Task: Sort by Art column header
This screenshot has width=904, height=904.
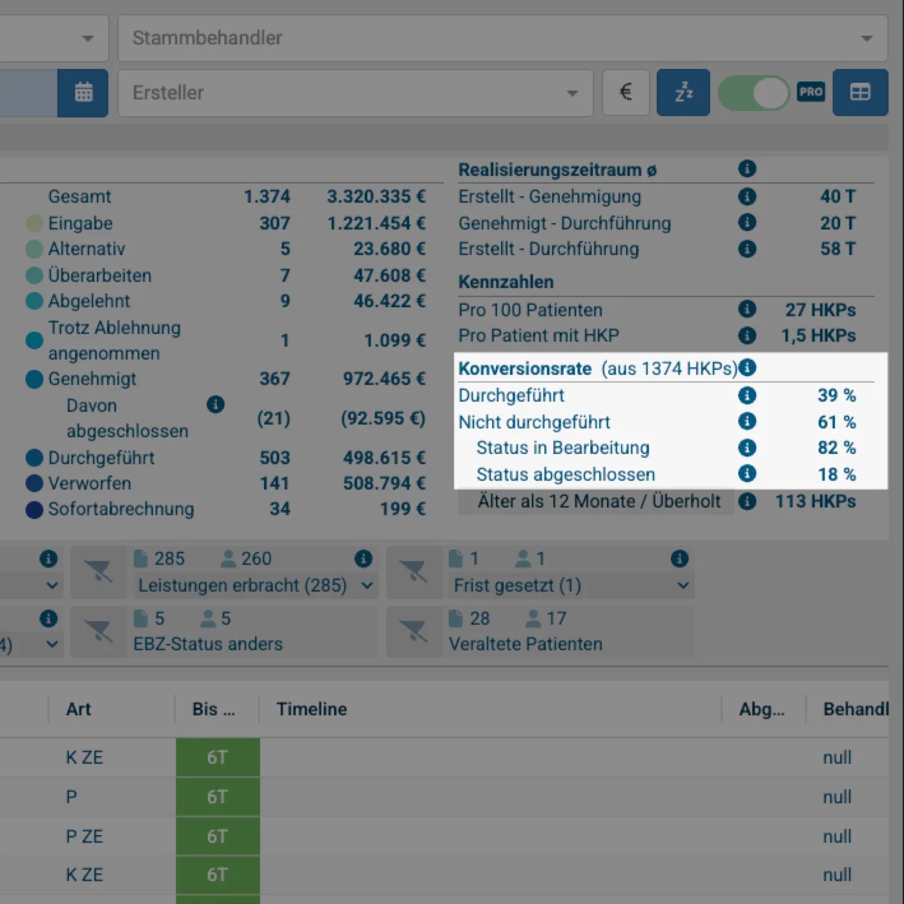Action: click(79, 709)
